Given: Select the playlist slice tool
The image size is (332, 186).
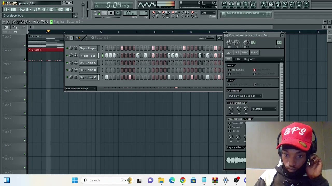Looking at the screenshot, I should pos(34,22).
